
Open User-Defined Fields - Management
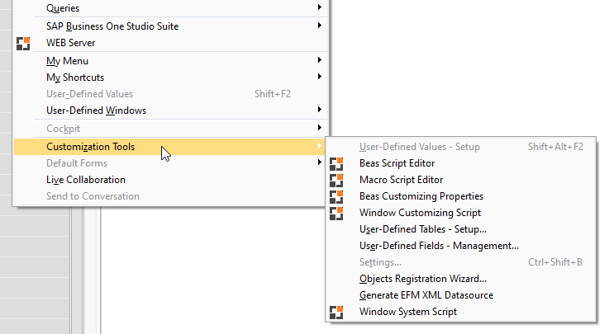[439, 246]
